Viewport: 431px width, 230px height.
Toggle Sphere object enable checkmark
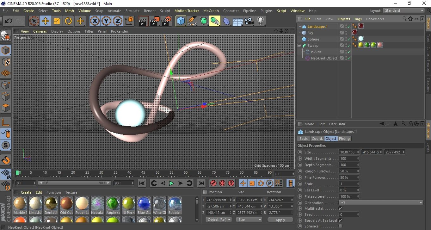349,39
